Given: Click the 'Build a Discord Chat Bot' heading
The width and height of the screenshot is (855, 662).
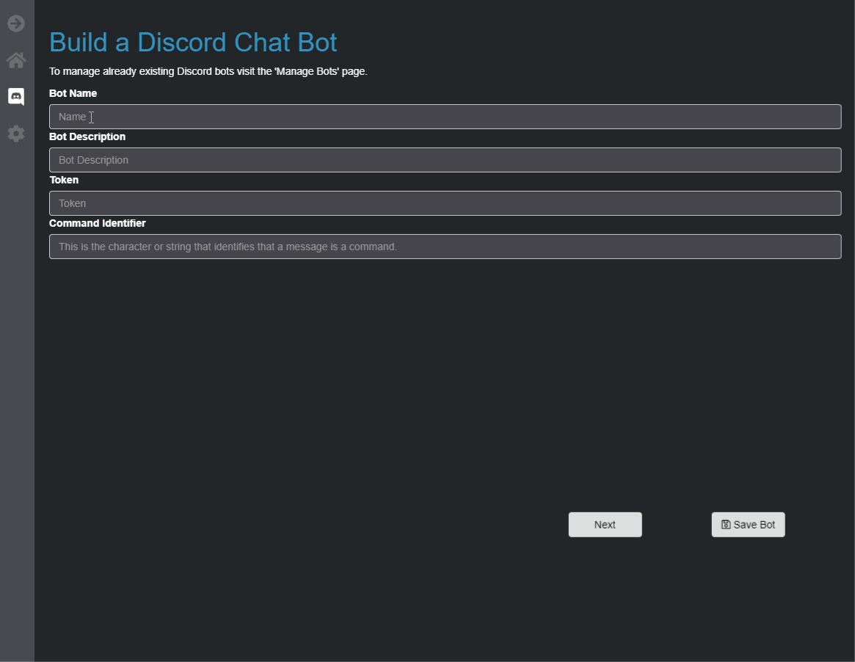Looking at the screenshot, I should pyautogui.click(x=193, y=43).
